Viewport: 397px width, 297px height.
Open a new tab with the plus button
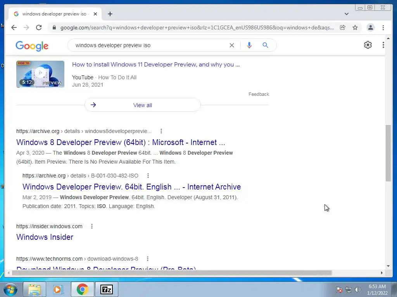coord(110,14)
